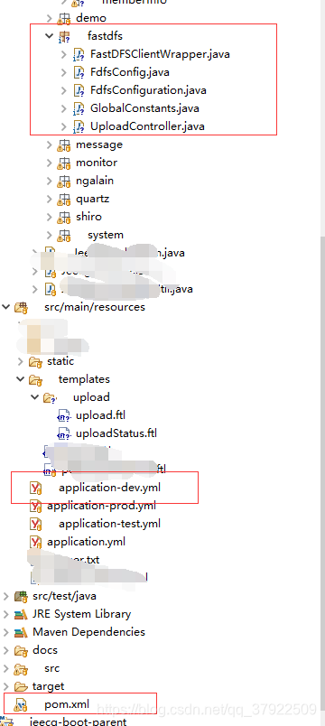The image size is (325, 726).
Task: Collapse the upload folder
Action: pyautogui.click(x=35, y=397)
